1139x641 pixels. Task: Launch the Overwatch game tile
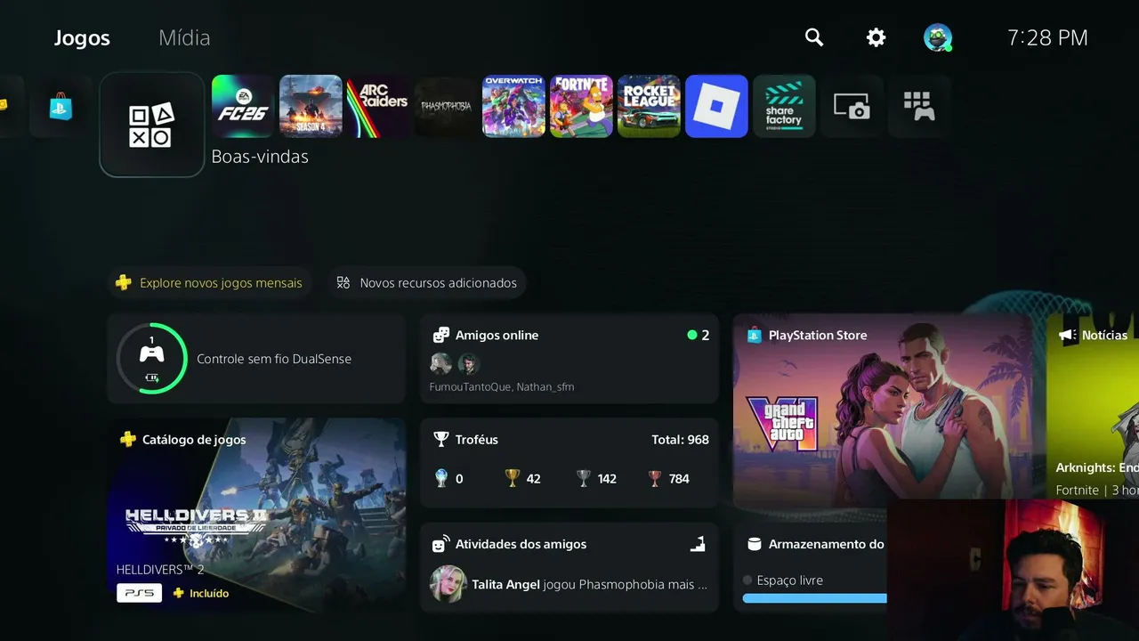(x=513, y=106)
